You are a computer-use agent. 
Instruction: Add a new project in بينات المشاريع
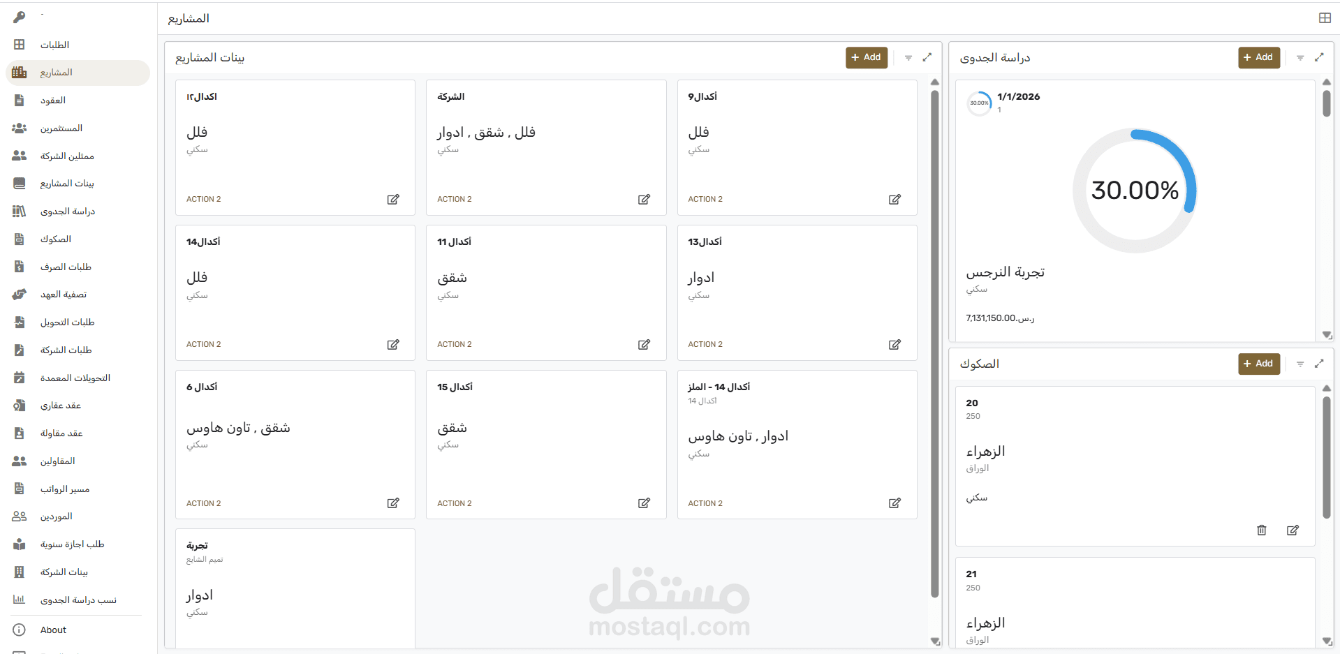[867, 57]
